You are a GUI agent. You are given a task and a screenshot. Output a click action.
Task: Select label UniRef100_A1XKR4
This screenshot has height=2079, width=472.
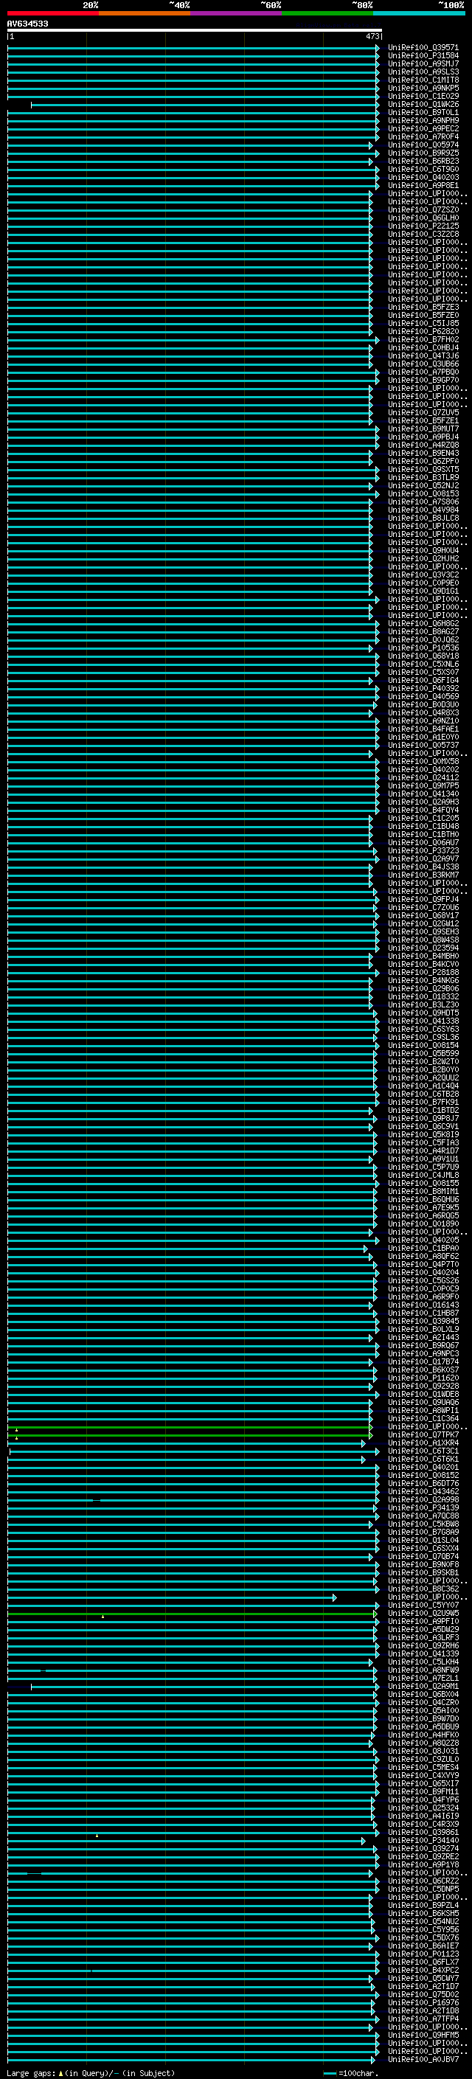point(423,1443)
